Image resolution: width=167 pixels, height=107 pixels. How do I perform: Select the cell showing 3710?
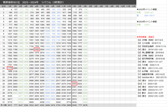tap(10, 102)
